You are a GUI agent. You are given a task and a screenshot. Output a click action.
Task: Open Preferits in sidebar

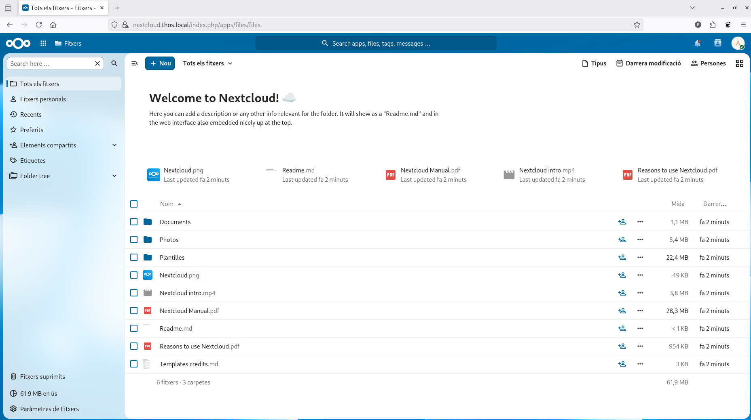64,130
